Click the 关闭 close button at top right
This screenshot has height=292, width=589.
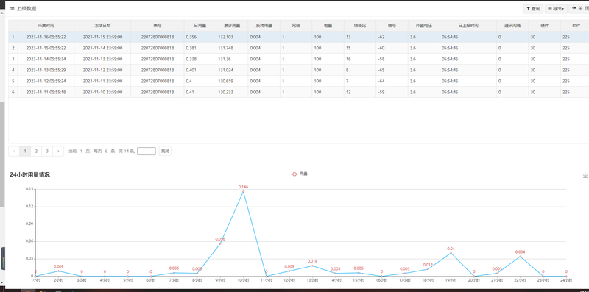point(580,9)
